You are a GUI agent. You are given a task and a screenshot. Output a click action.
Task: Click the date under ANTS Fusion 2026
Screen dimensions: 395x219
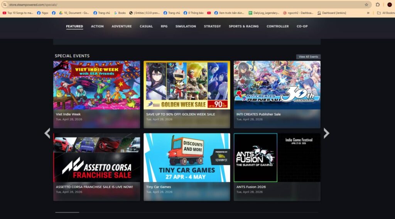pyautogui.click(x=250, y=192)
